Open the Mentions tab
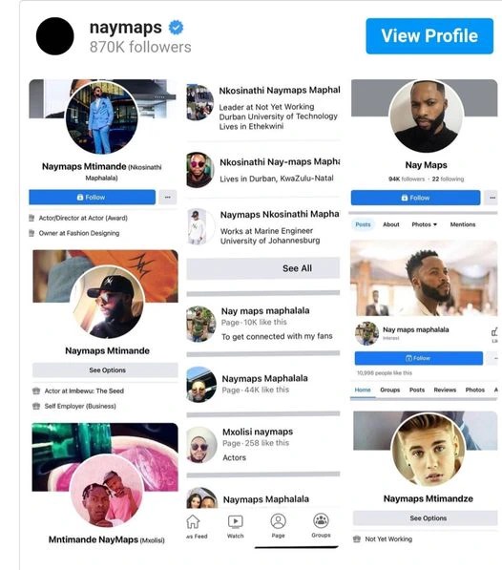The image size is (502, 570). [x=463, y=224]
